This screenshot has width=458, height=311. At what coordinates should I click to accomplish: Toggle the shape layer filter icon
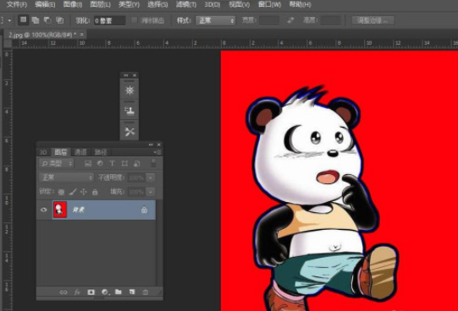pos(124,163)
